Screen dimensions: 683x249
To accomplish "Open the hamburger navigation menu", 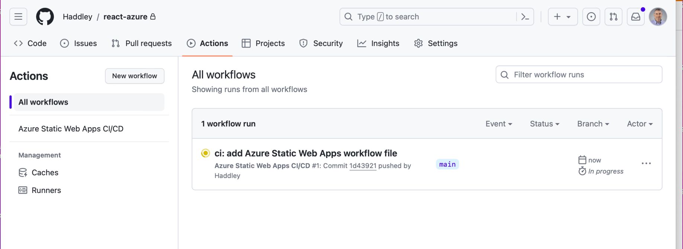I will (18, 17).
